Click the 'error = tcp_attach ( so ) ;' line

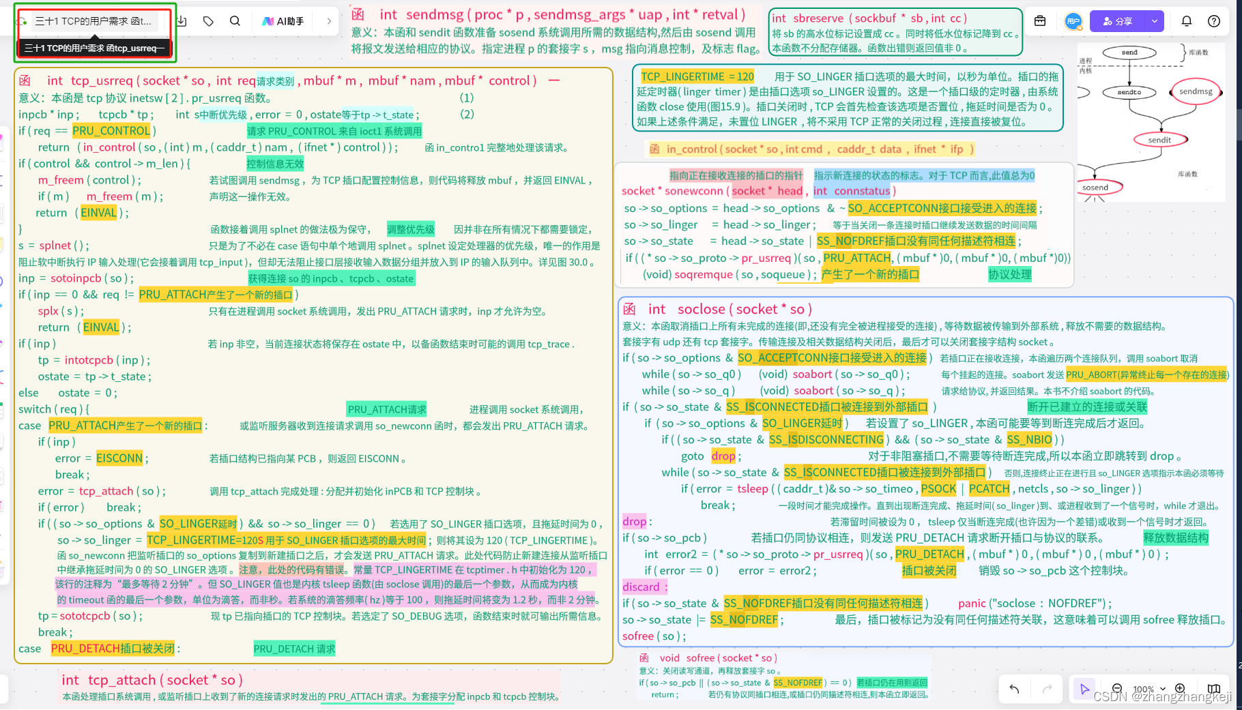[x=102, y=491]
